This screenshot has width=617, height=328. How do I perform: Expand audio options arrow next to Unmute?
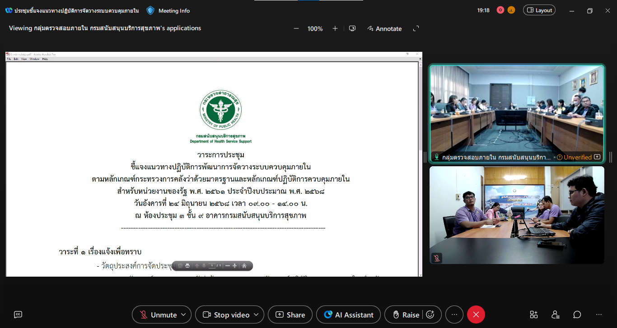(x=183, y=314)
